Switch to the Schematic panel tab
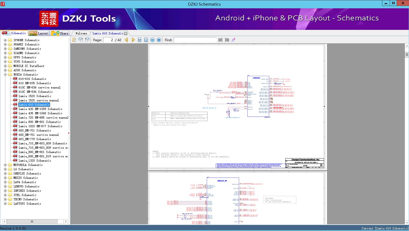This screenshot has width=409, height=231. (14, 33)
